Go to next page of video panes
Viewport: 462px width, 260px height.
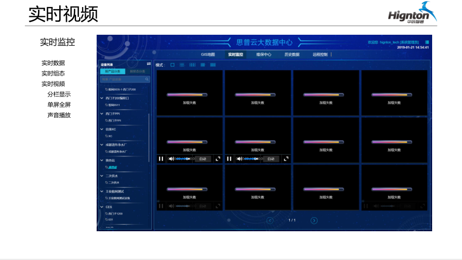click(314, 220)
